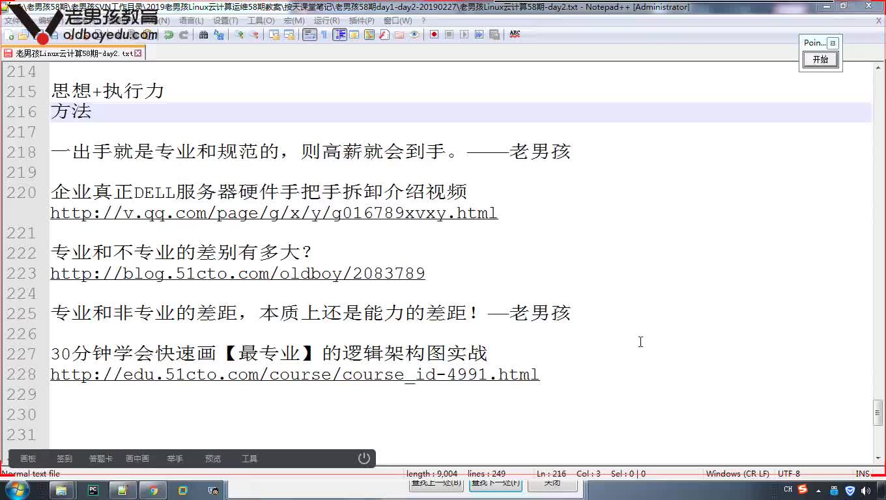Image resolution: width=886 pixels, height=500 pixels.
Task: Click Run Macro Multiple Times icon
Action: click(x=479, y=35)
